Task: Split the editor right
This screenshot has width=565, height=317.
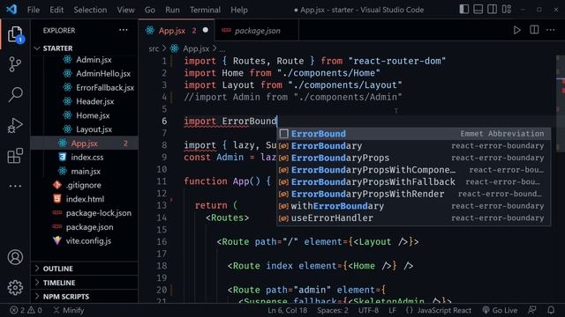Action: coord(534,30)
